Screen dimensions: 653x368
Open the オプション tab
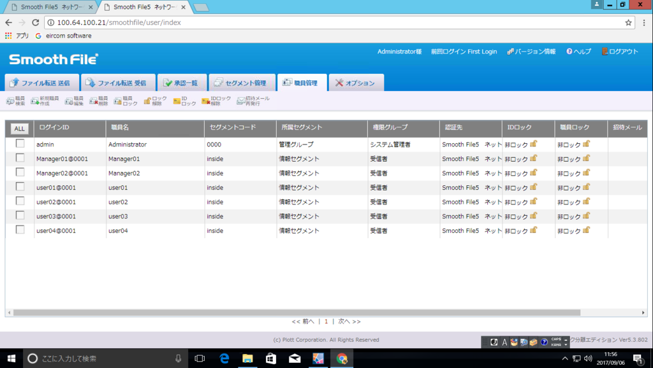click(x=356, y=83)
